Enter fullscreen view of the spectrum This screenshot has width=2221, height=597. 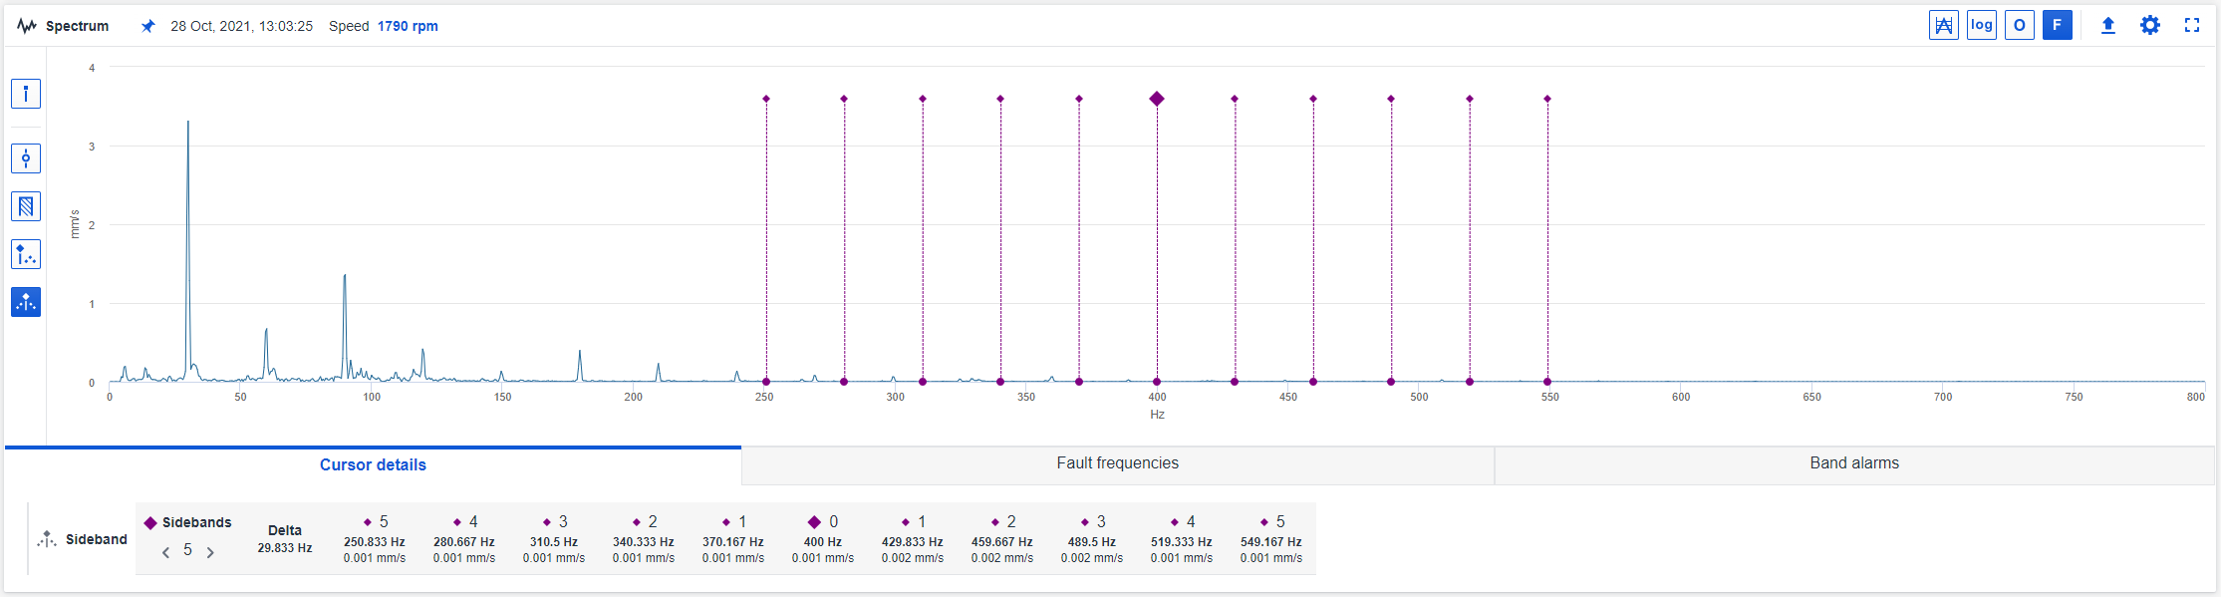pyautogui.click(x=2191, y=25)
